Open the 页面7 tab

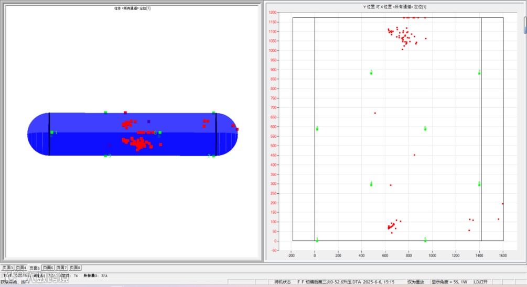point(61,268)
